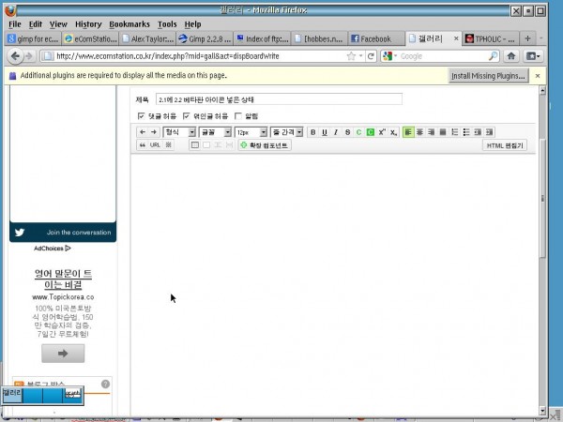Switch to the eComStatio tab

(x=90, y=38)
